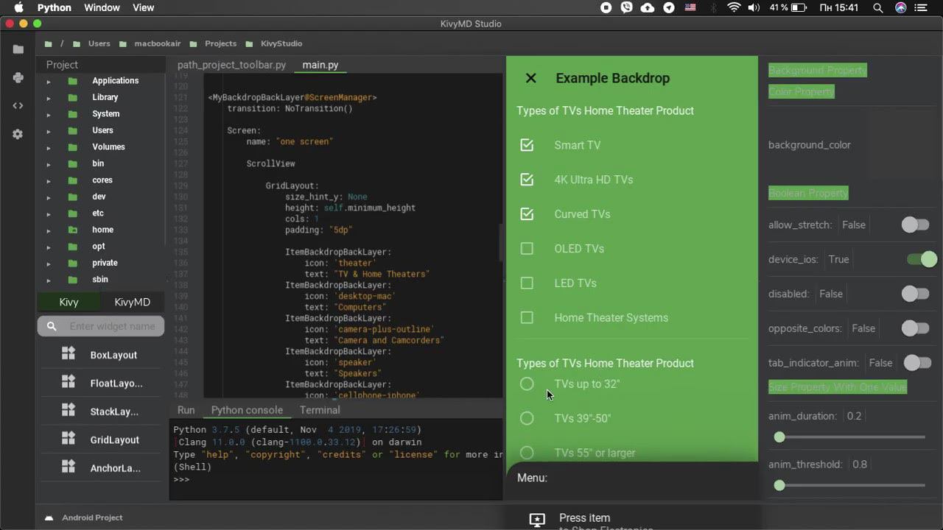This screenshot has width=943, height=530.
Task: Turn off the device_ios switch
Action: (x=922, y=259)
